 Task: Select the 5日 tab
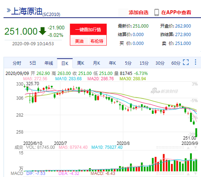33,63
